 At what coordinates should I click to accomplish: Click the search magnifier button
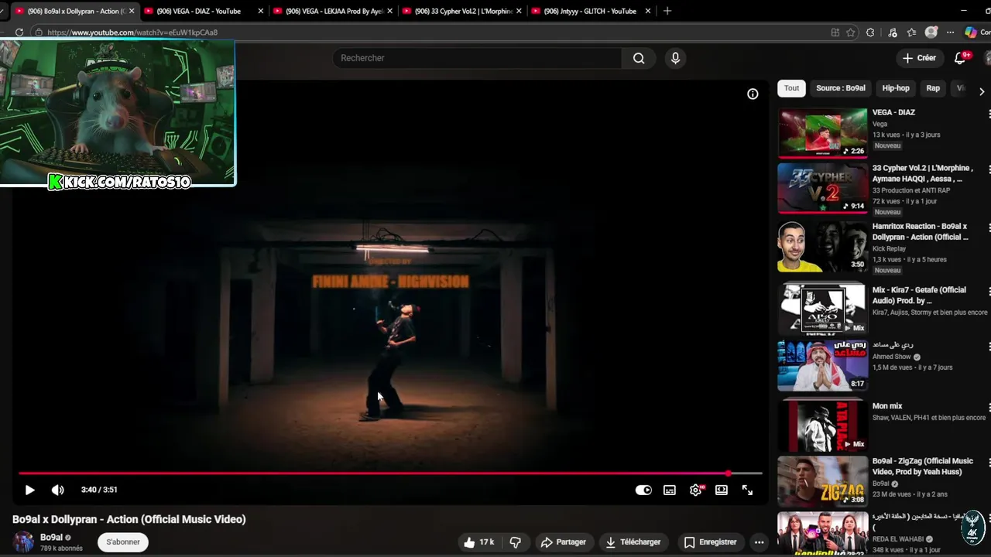[x=639, y=58]
